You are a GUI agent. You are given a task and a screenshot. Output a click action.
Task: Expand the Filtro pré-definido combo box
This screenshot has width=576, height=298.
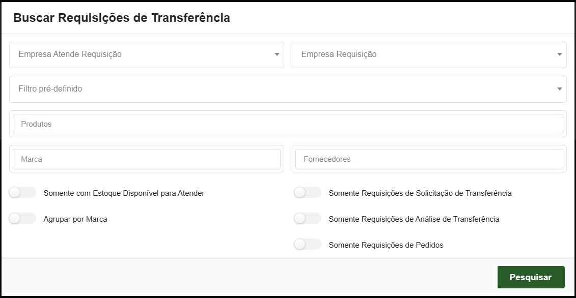[288, 89]
